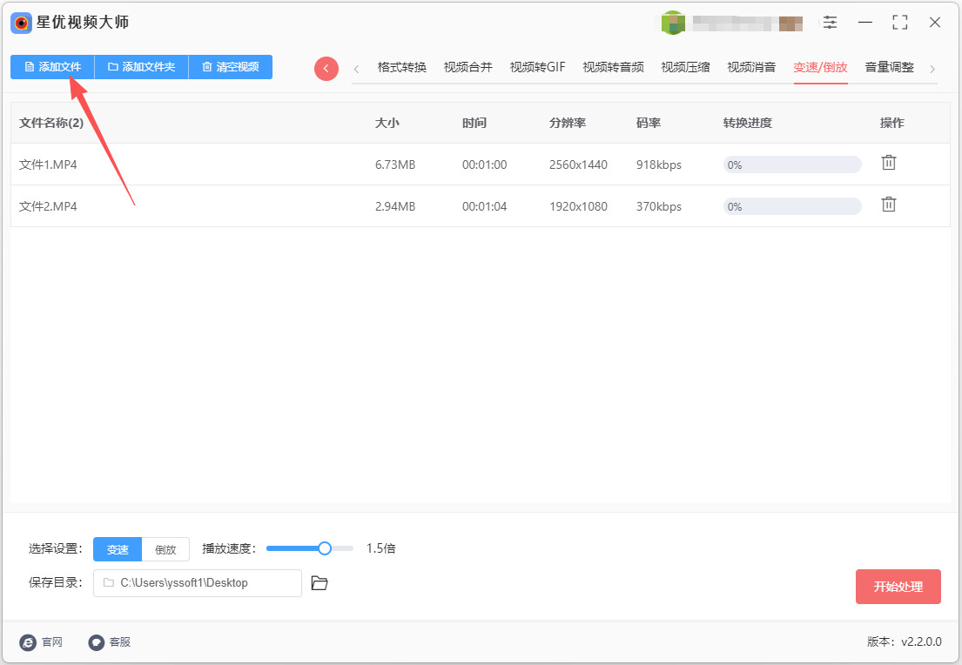Select the 视频消音 tab
Screen dimensions: 962x665
(751, 68)
